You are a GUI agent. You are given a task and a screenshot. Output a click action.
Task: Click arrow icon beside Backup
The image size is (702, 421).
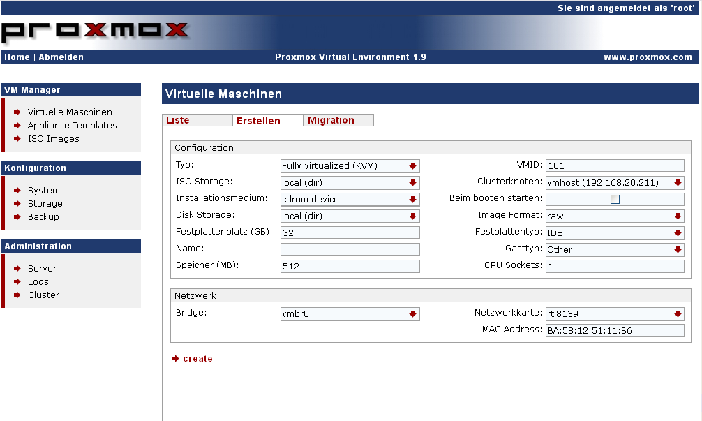[x=17, y=216]
